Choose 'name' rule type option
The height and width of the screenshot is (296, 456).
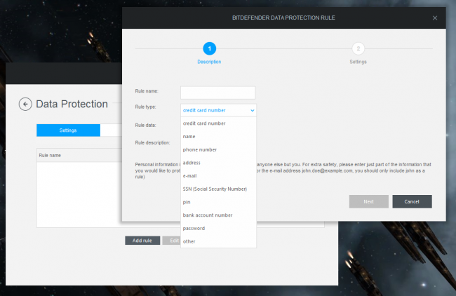click(x=218, y=136)
